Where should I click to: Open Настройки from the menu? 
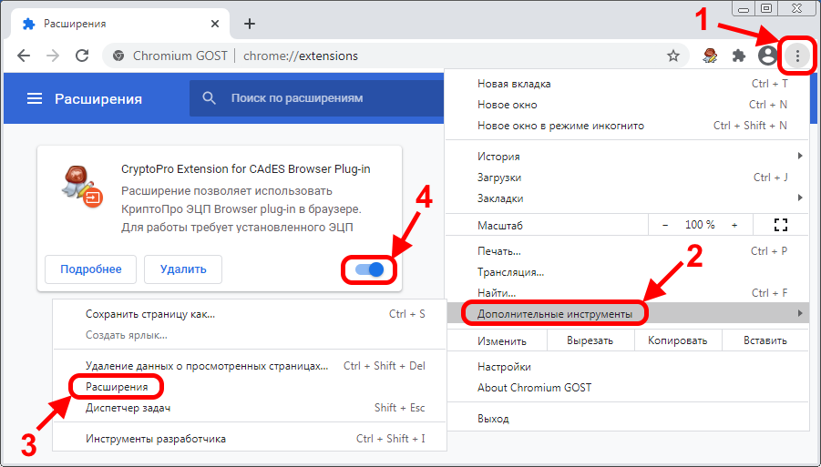(x=504, y=368)
